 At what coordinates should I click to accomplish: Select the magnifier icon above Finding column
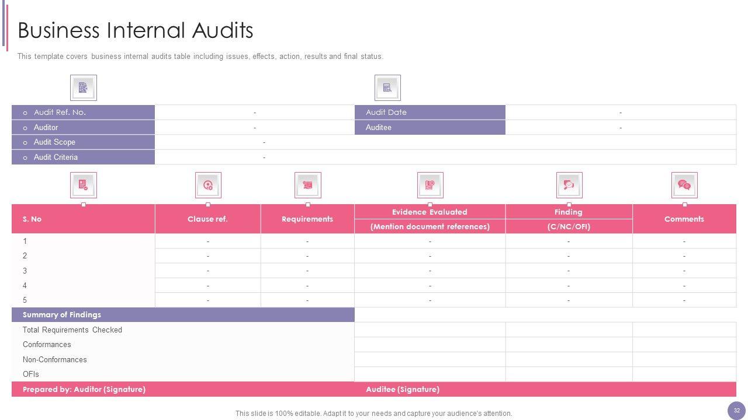[x=569, y=185]
